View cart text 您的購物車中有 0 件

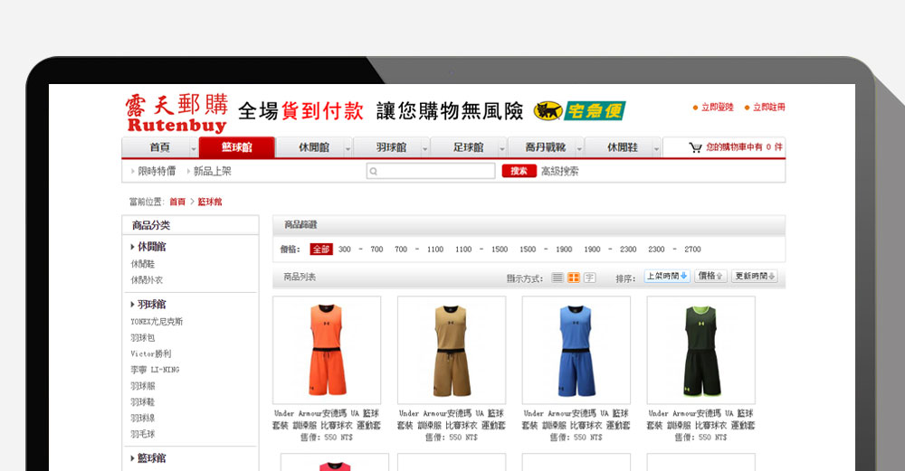(x=745, y=147)
